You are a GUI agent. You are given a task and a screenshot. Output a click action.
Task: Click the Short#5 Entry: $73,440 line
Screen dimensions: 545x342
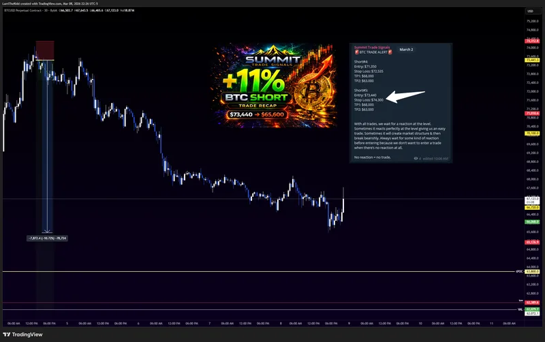click(365, 95)
